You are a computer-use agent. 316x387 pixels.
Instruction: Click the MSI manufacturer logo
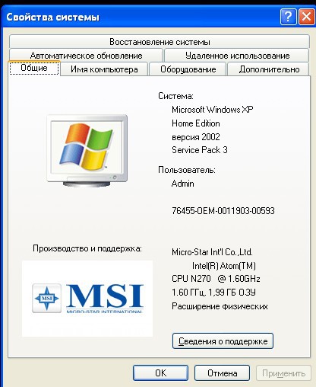point(87,299)
